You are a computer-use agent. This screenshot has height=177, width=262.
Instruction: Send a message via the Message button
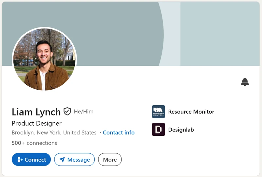[x=74, y=159]
